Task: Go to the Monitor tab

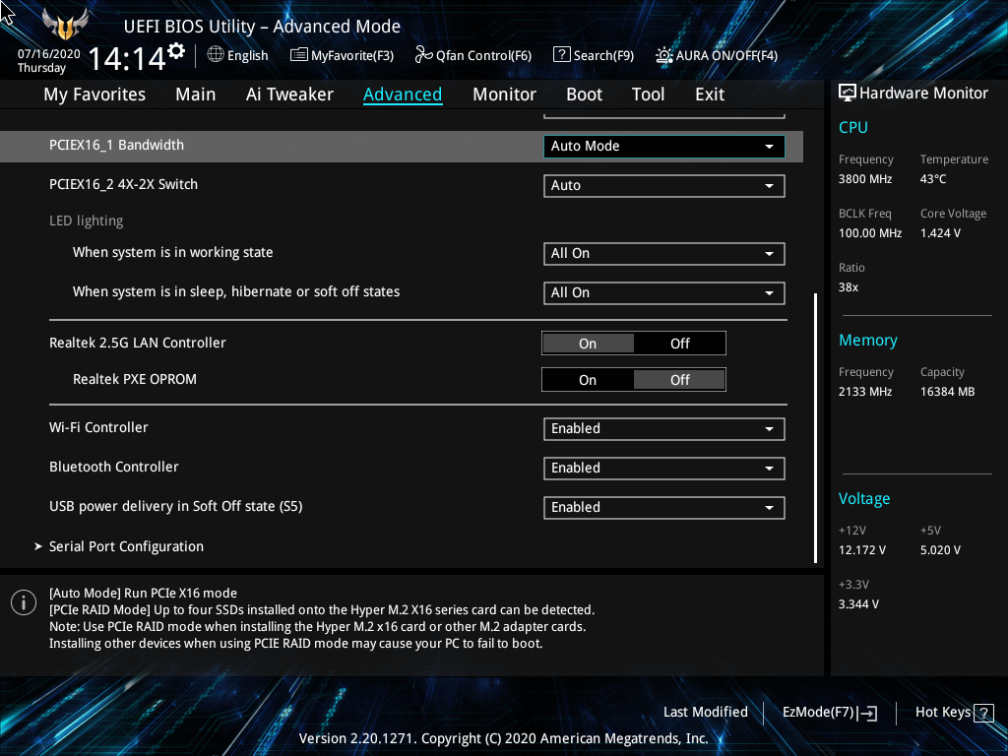Action: tap(504, 94)
